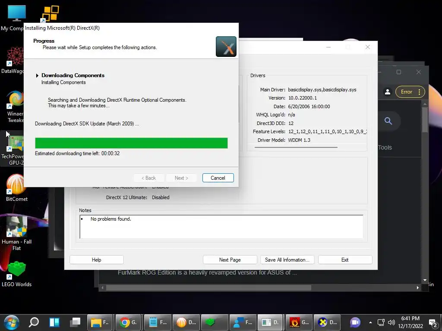Click the Windows Start orb

[x=12, y=322]
